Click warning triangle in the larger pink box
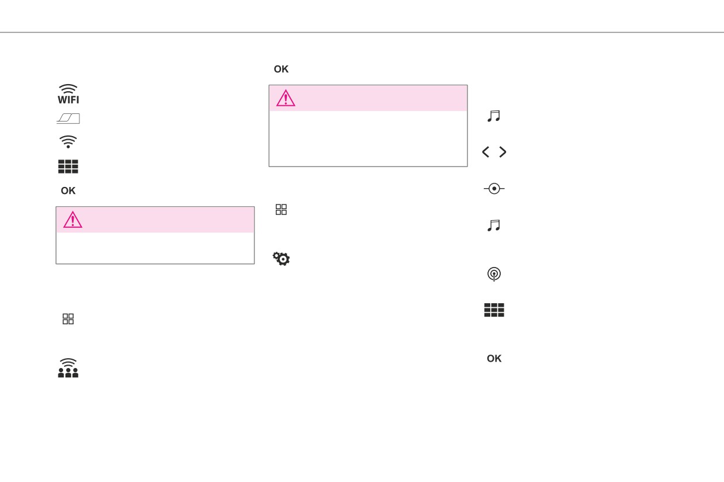 point(286,98)
